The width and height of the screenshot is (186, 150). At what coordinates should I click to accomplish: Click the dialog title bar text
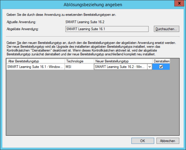93,4
